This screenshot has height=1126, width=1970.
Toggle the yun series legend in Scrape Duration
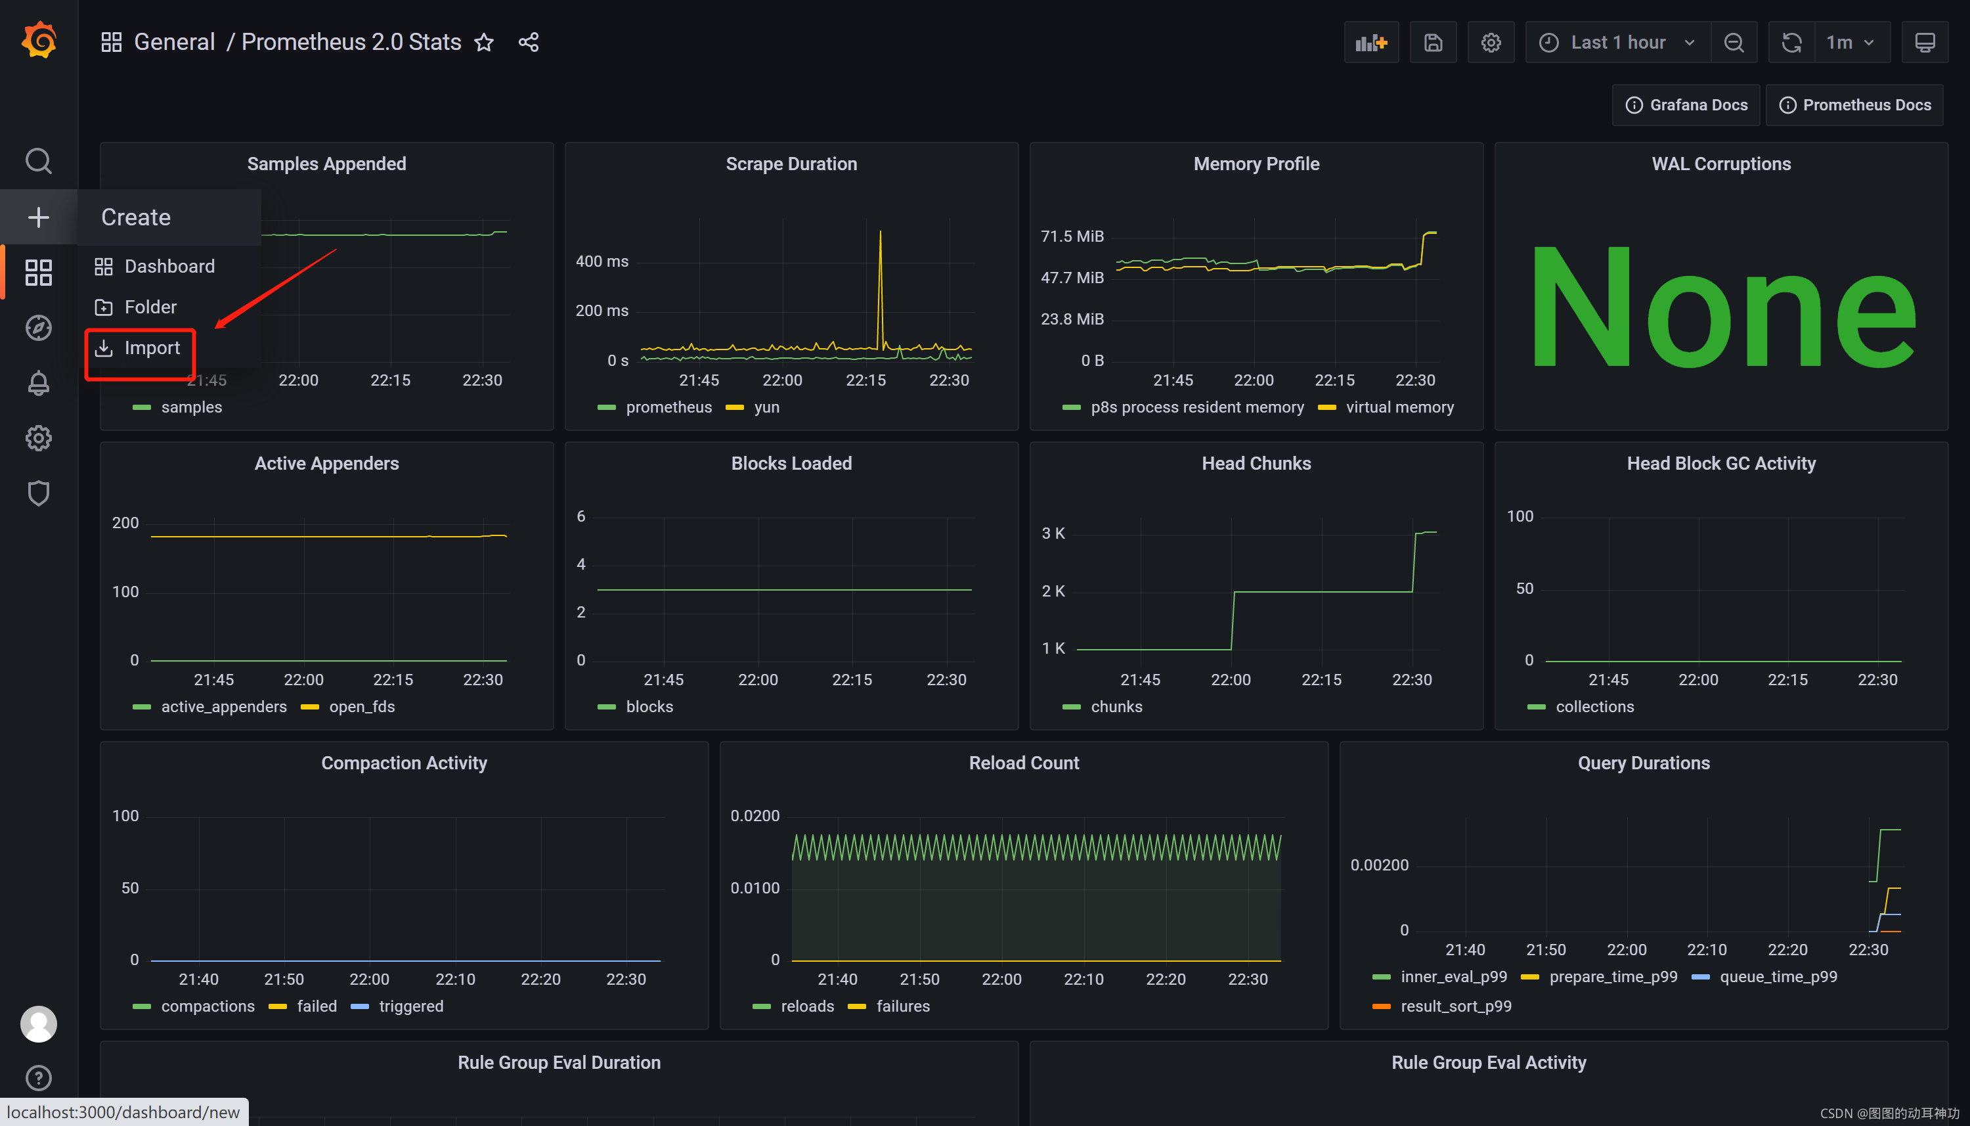766,407
